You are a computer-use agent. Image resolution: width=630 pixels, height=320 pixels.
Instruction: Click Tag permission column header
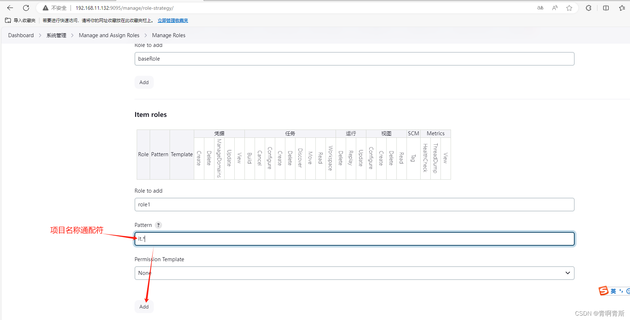coord(413,158)
